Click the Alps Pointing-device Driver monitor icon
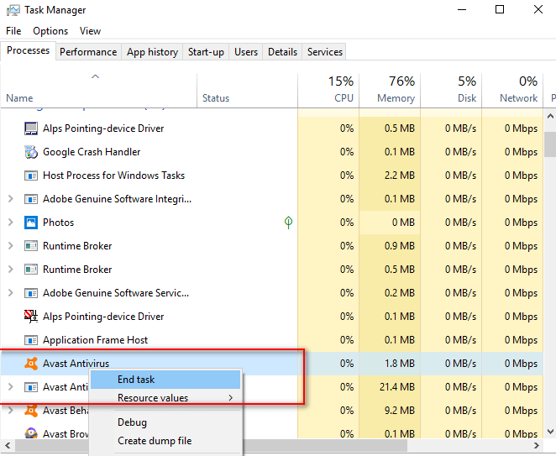This screenshot has height=456, width=556. tap(31, 128)
